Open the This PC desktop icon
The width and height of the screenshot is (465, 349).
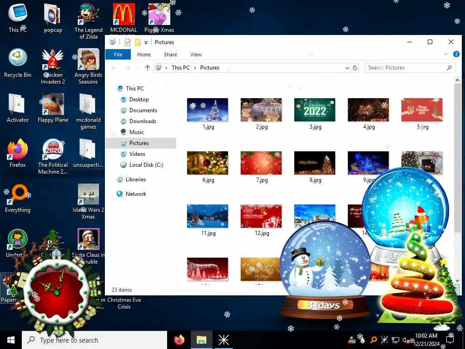[x=18, y=17]
